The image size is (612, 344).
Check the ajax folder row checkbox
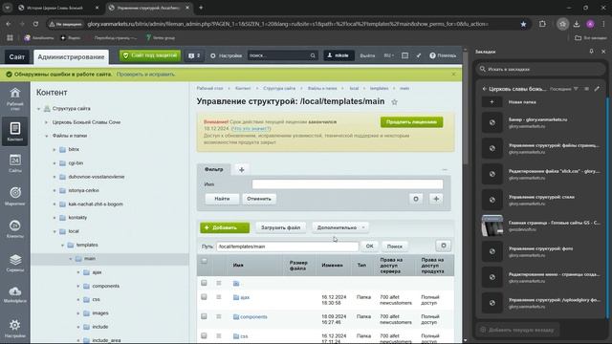click(x=204, y=297)
